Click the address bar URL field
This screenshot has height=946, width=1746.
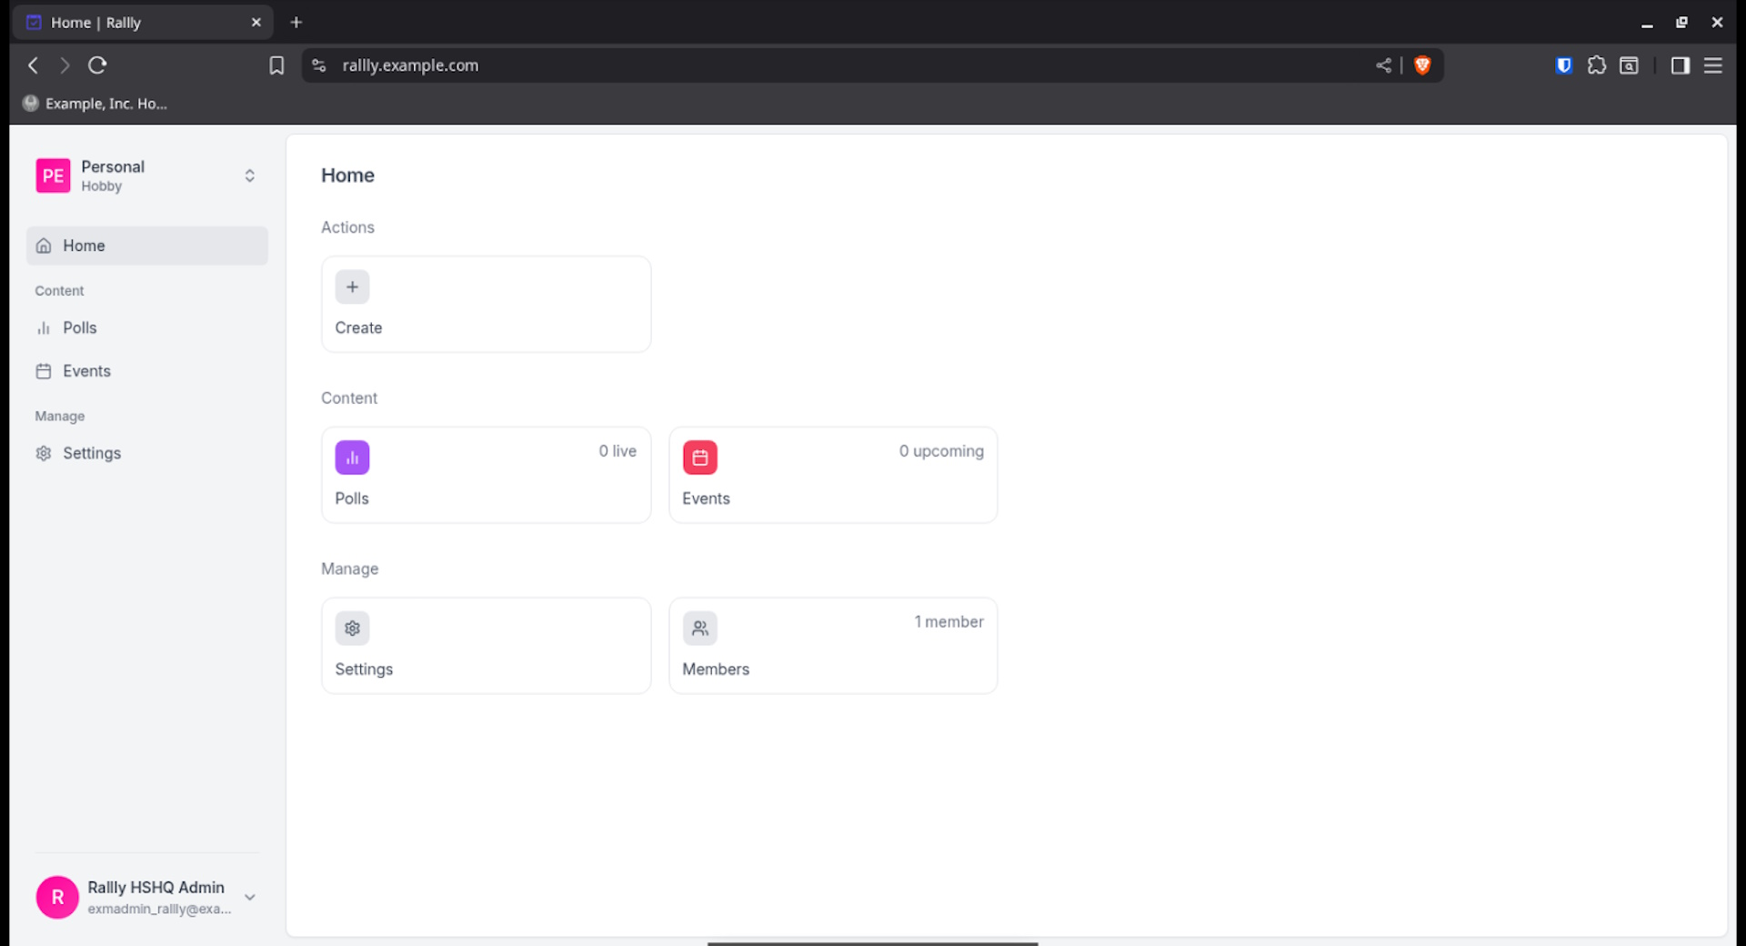click(818, 65)
